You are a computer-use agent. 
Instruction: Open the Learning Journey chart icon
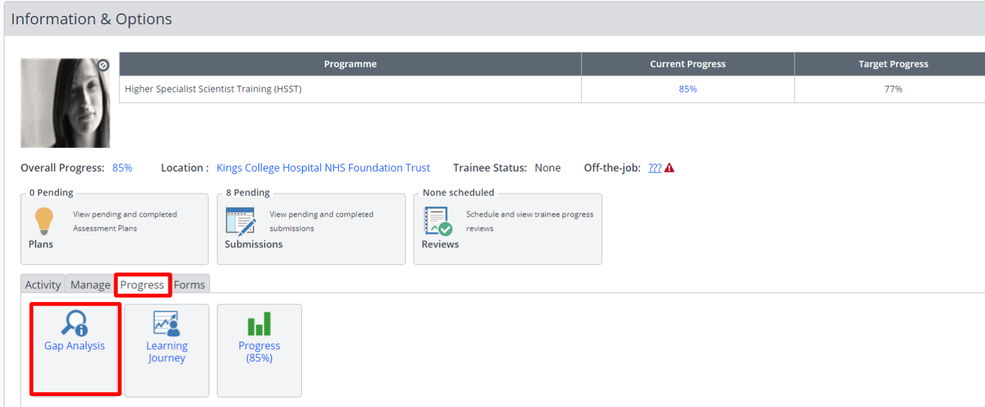click(x=167, y=323)
